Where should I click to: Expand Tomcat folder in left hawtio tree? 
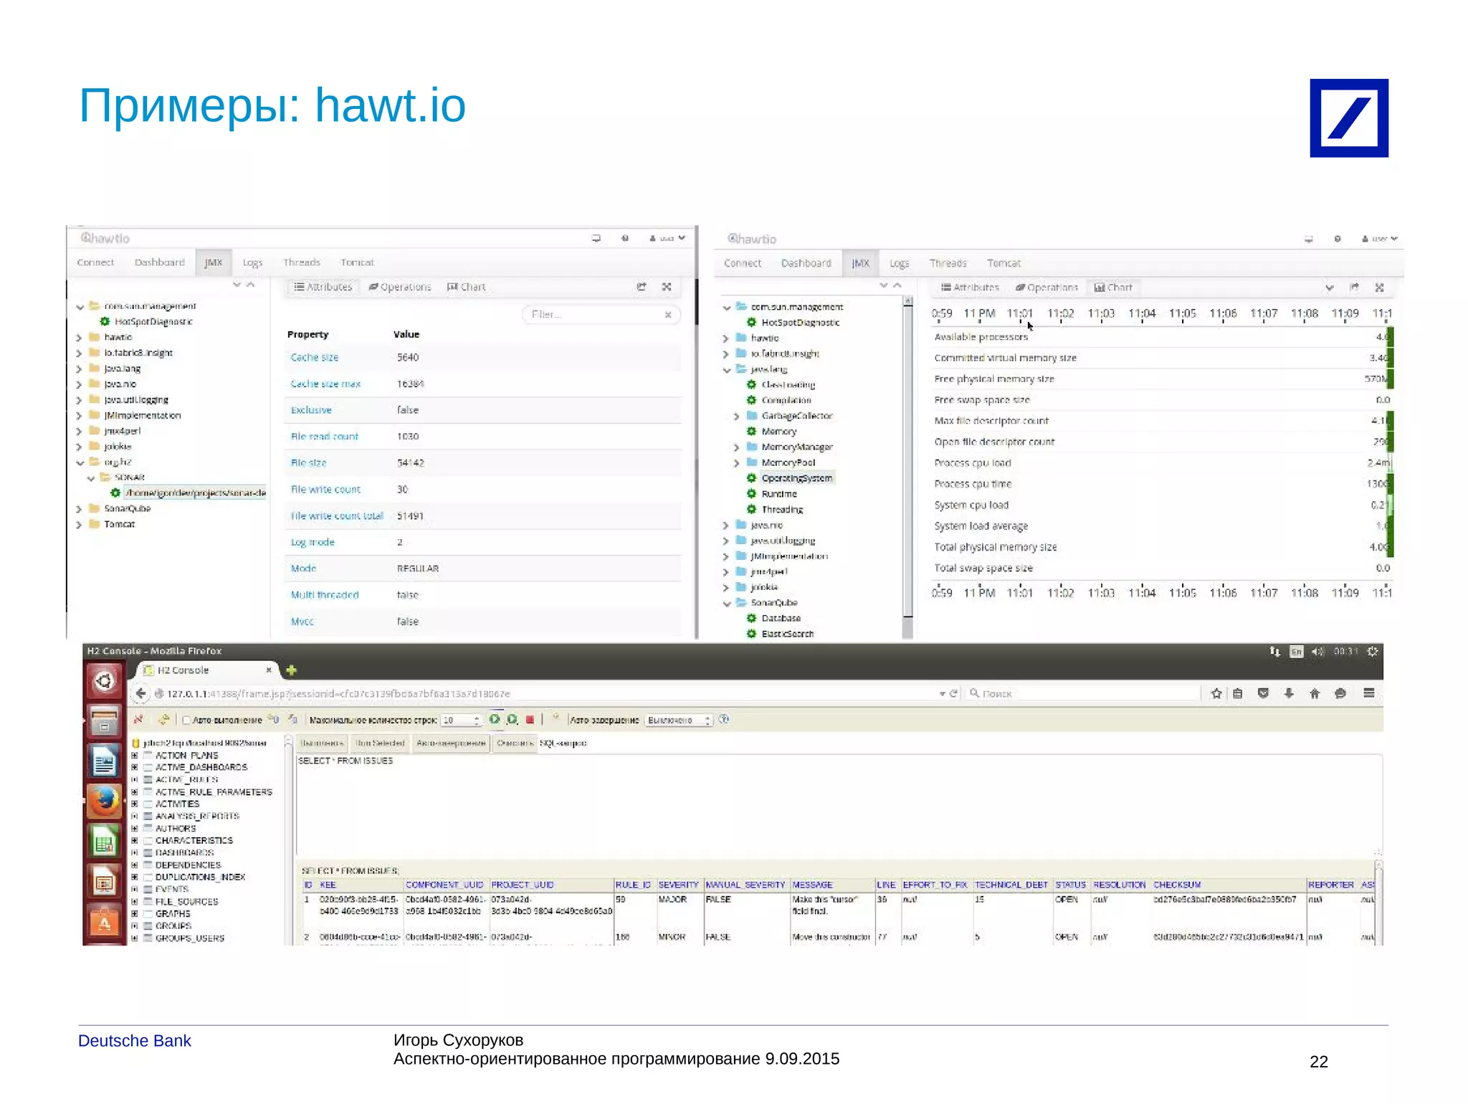[x=80, y=524]
